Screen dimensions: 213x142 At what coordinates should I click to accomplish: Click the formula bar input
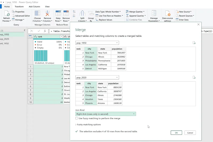pyautogui.click(x=60, y=31)
